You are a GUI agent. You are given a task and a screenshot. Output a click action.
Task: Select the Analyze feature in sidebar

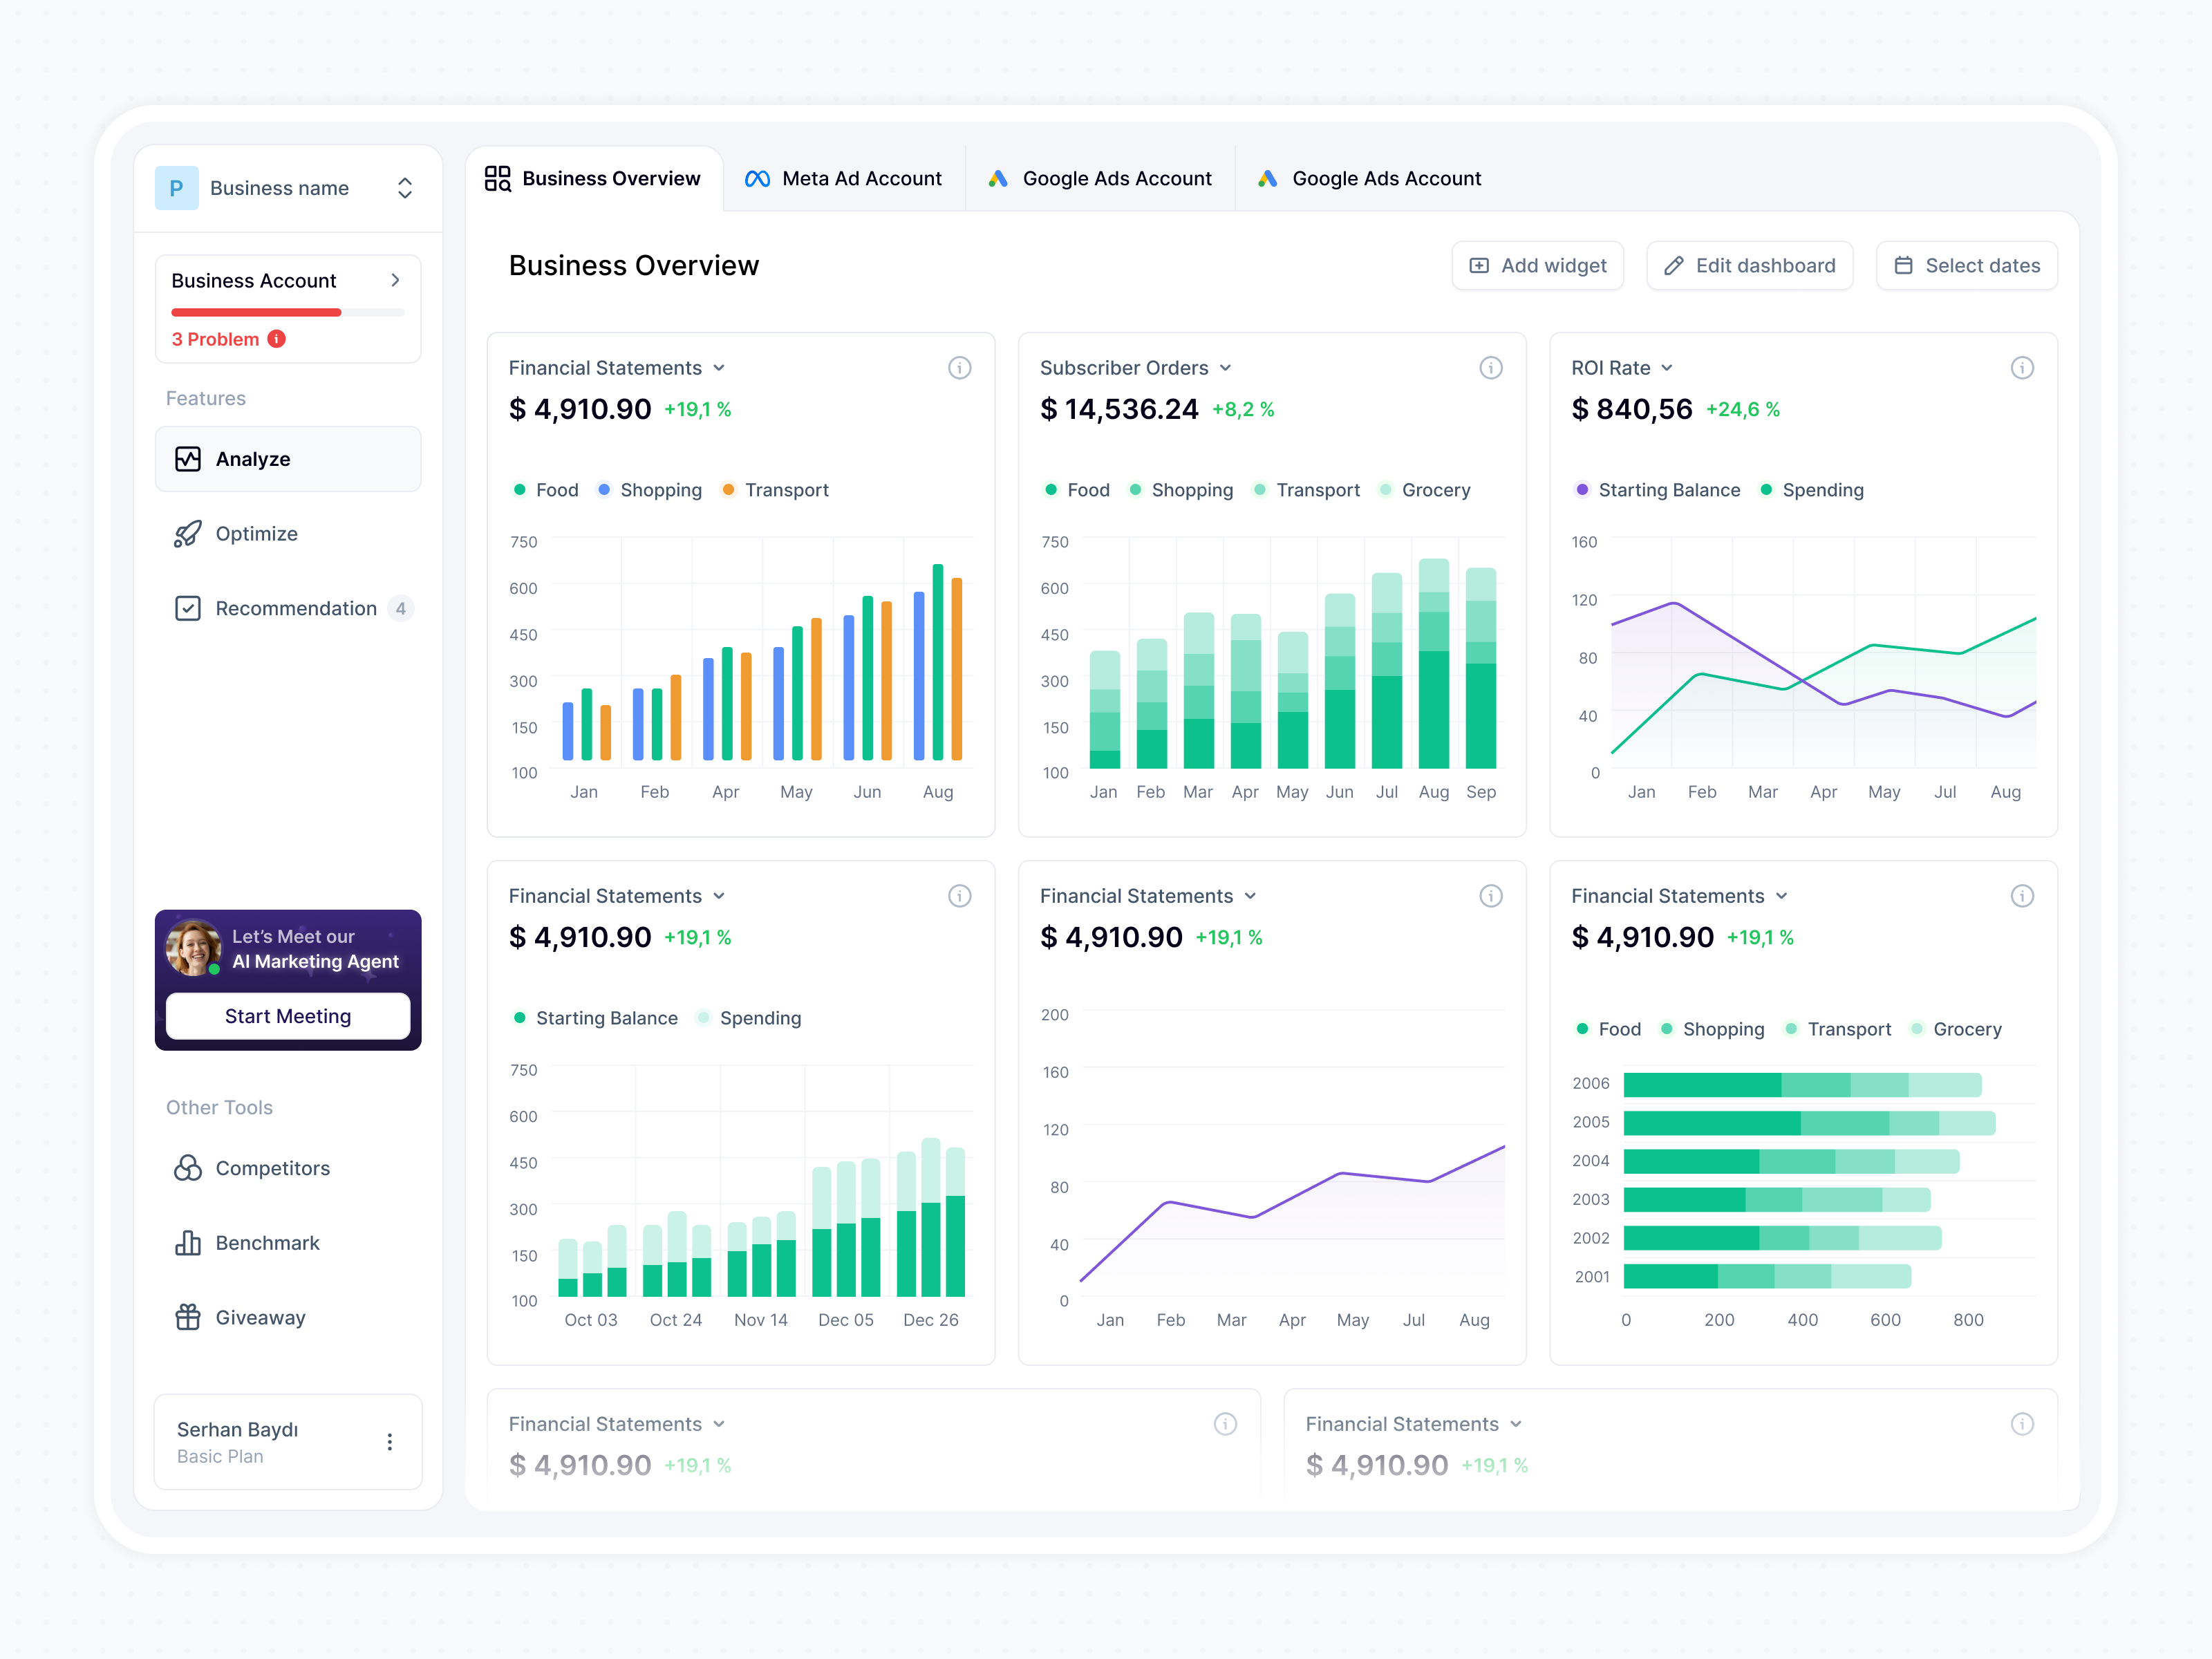253,458
